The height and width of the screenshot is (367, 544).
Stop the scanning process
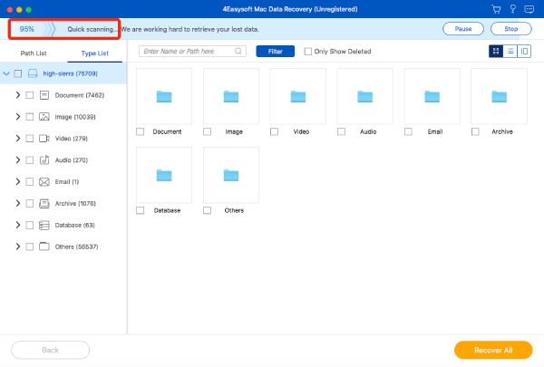511,29
